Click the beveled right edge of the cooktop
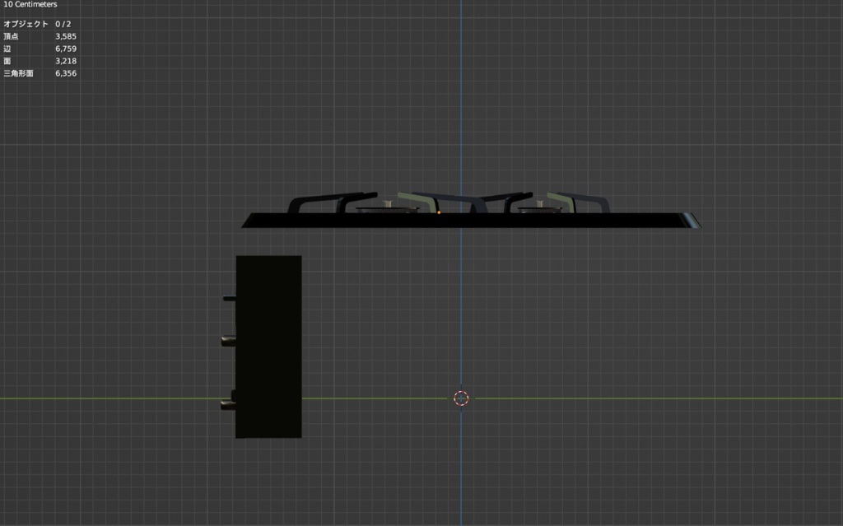This screenshot has width=843, height=526. point(692,220)
